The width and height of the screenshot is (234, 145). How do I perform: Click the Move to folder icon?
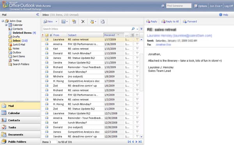coord(74,21)
